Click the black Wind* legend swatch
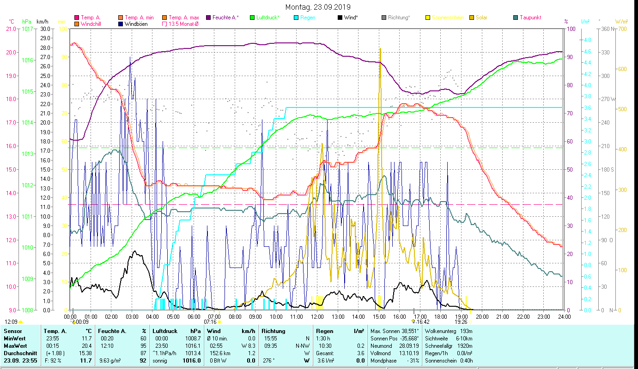This screenshot has width=638, height=369. [x=340, y=18]
